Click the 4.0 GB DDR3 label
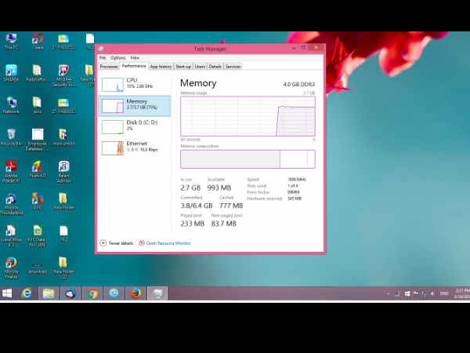470x353 pixels. coord(299,85)
